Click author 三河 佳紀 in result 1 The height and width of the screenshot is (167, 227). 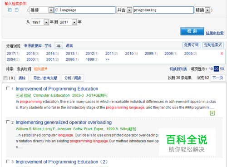[x=23, y=95]
